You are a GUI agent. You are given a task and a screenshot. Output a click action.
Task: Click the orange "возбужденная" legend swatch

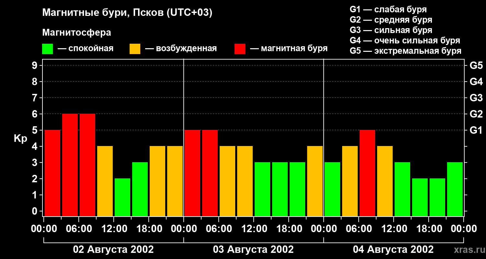pos(135,49)
